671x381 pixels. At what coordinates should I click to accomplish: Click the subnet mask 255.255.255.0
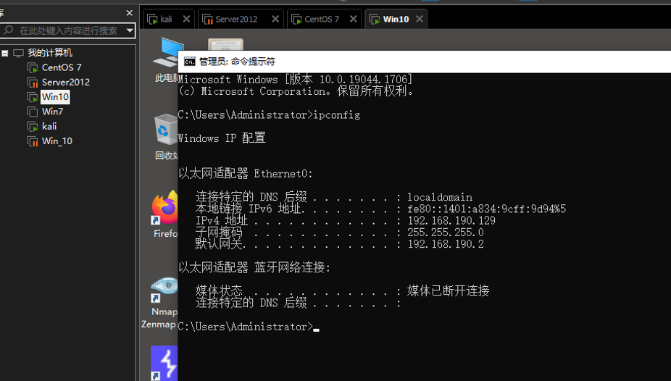point(446,233)
